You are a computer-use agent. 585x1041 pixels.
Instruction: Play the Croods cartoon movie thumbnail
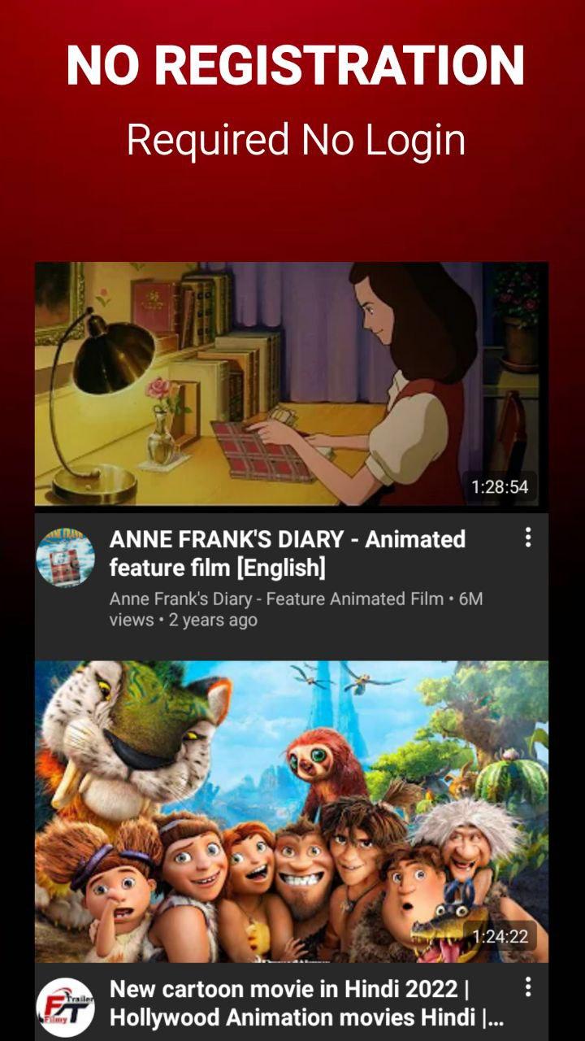tap(292, 812)
